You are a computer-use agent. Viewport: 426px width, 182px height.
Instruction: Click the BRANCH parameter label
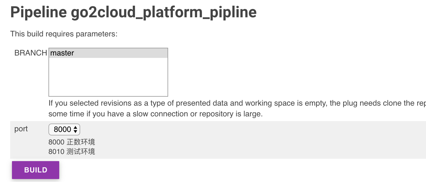(x=31, y=53)
